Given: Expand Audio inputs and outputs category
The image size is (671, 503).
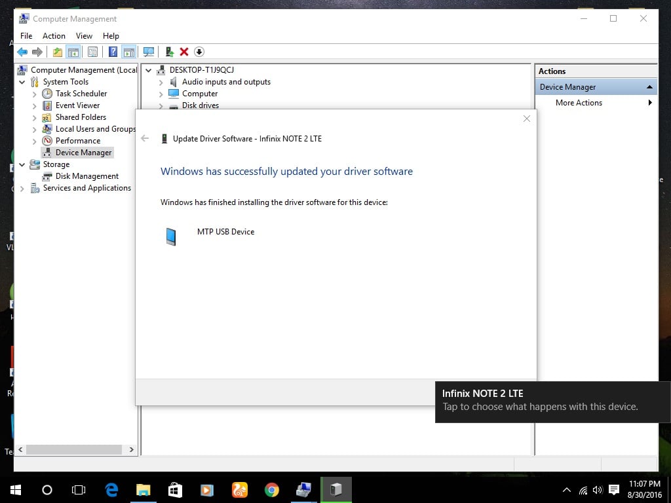Looking at the screenshot, I should tap(161, 82).
